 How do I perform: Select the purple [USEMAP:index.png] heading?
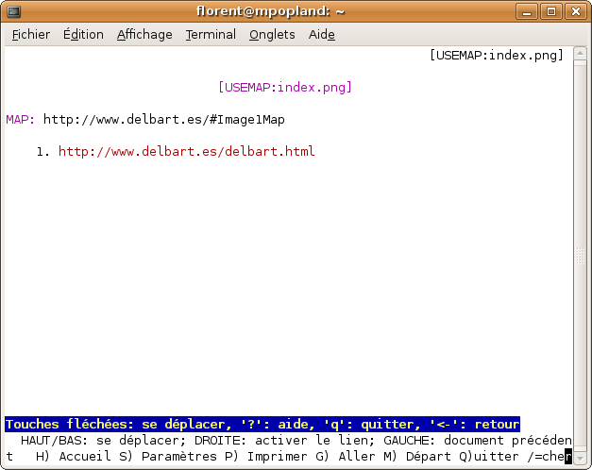point(285,87)
